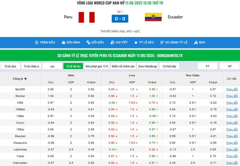The width and height of the screenshot is (240, 166).
Task: Switch to the Điểm số chính xác tab
Action: [123, 66]
